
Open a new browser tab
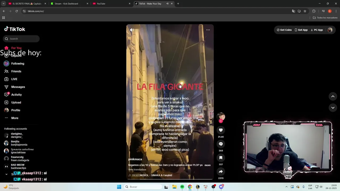[x=178, y=4]
